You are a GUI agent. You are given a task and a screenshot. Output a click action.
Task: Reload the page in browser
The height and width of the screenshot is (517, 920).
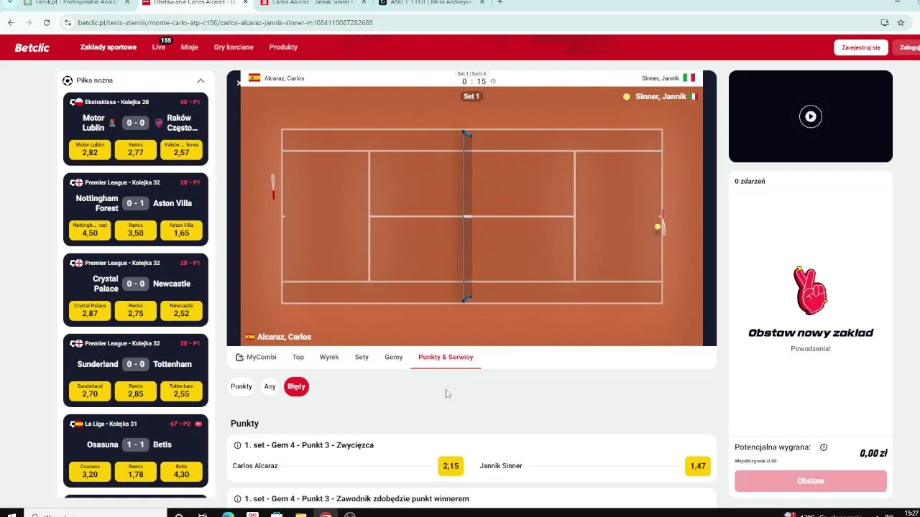click(x=47, y=22)
